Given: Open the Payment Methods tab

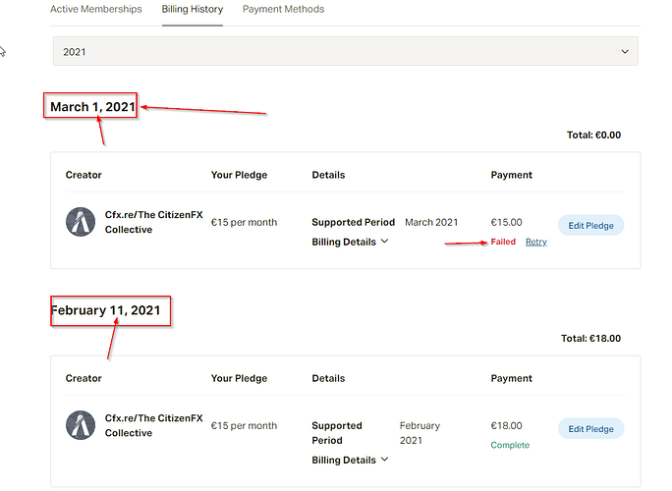Looking at the screenshot, I should 283,9.
